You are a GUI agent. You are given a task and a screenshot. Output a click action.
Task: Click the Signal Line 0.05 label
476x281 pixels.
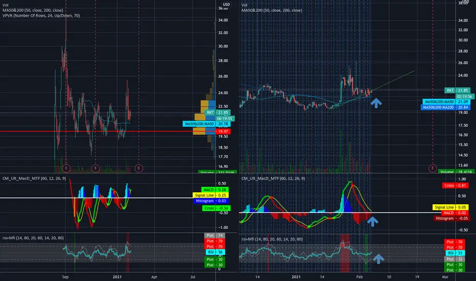click(x=450, y=207)
